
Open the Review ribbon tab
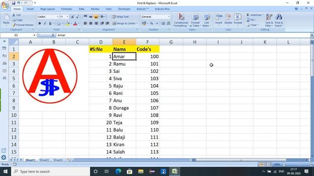pos(95,9)
